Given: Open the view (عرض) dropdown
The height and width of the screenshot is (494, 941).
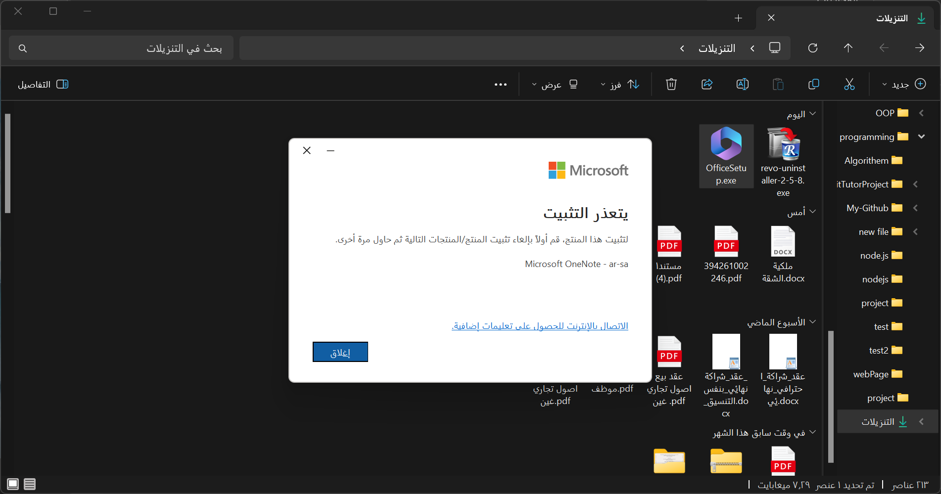Looking at the screenshot, I should pos(554,85).
